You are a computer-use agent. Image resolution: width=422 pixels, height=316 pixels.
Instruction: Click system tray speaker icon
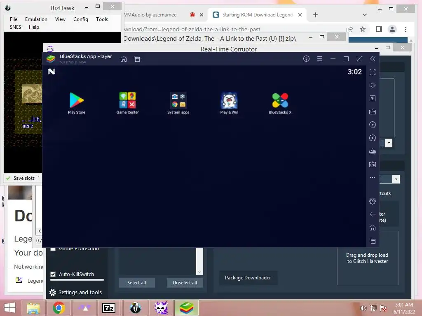363,308
